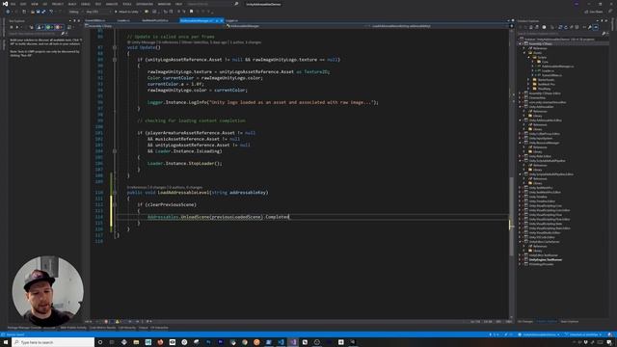Switch to the Logger.cs editor tab
The image size is (617, 347).
click(231, 20)
